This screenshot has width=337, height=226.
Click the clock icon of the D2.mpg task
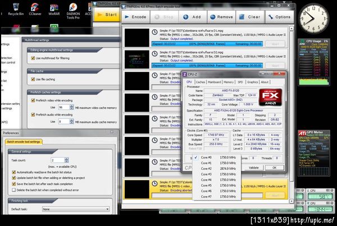pos(154,54)
